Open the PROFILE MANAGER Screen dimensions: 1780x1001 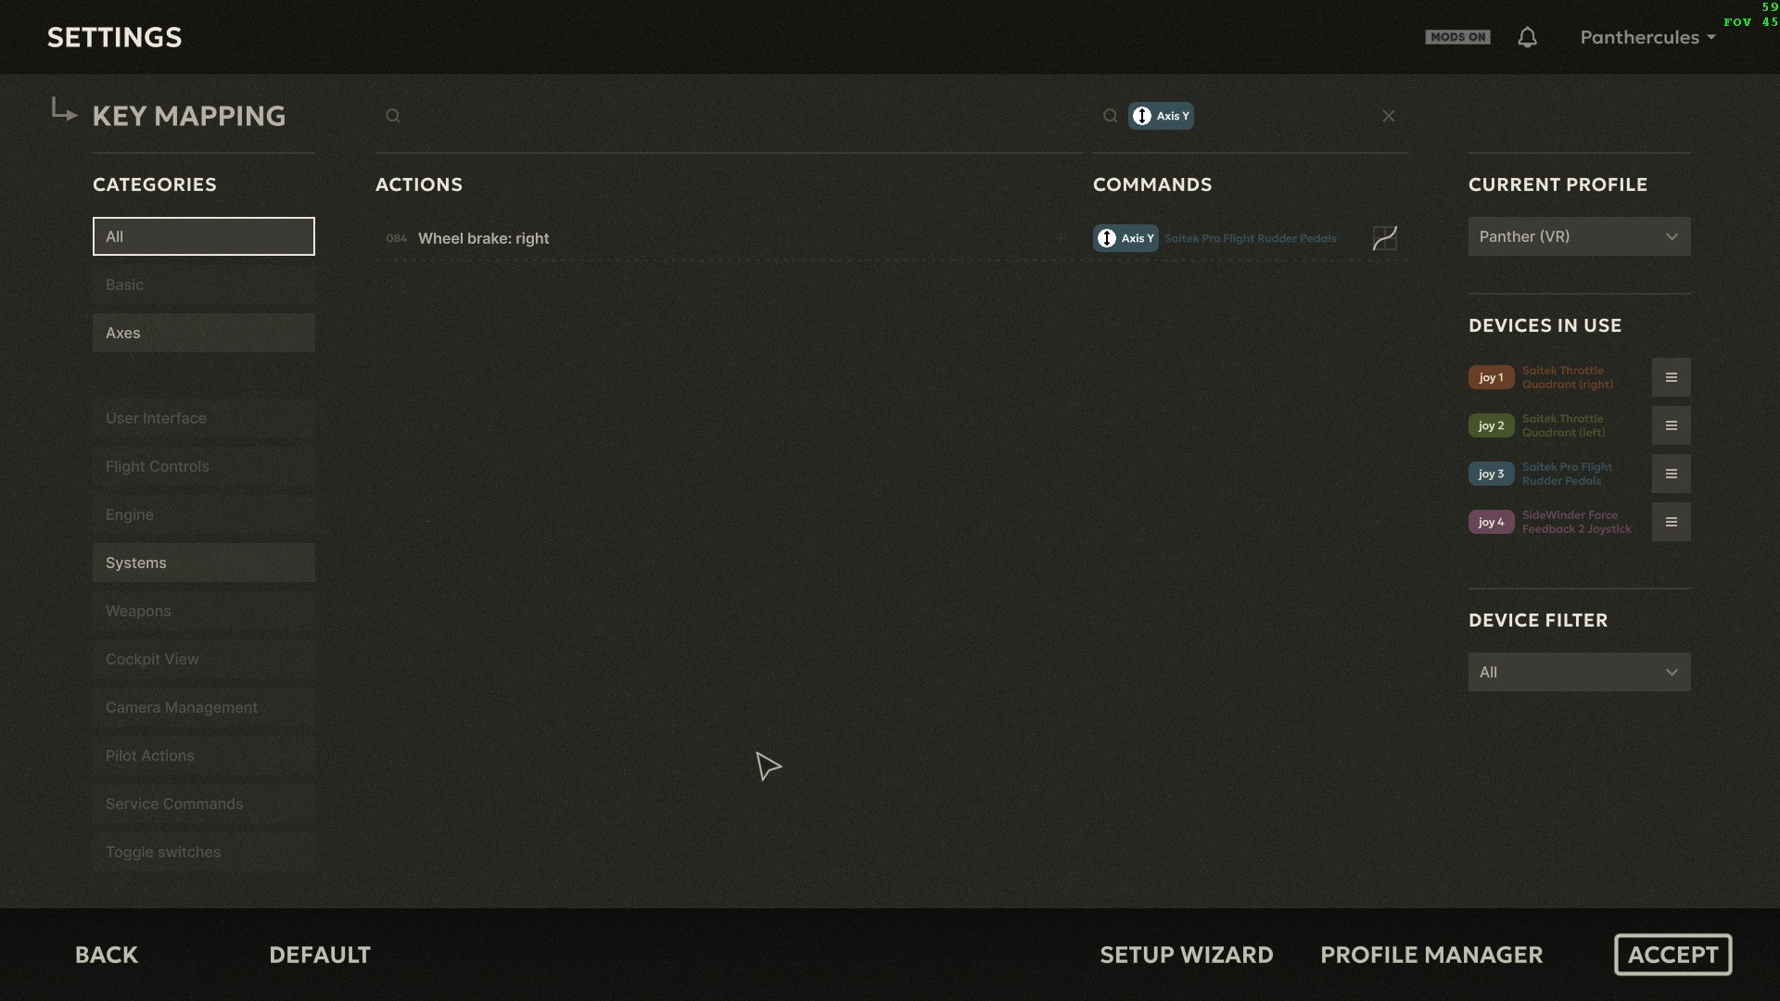tap(1431, 955)
